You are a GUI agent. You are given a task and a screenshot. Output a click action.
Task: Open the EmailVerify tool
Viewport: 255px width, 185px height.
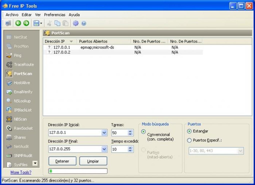(19, 92)
